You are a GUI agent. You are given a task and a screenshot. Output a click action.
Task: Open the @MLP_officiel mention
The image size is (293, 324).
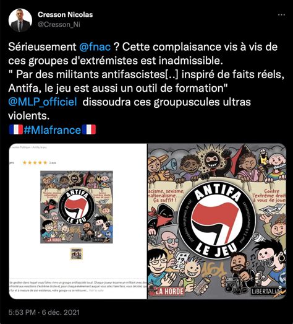[x=43, y=102]
